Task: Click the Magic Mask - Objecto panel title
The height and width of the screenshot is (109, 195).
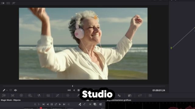Action: click(x=11, y=100)
